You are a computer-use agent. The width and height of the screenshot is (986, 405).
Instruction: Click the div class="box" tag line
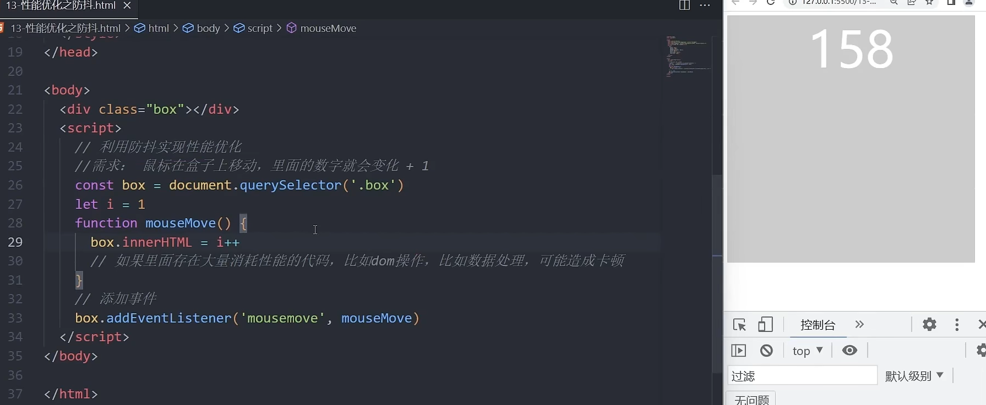click(x=149, y=109)
